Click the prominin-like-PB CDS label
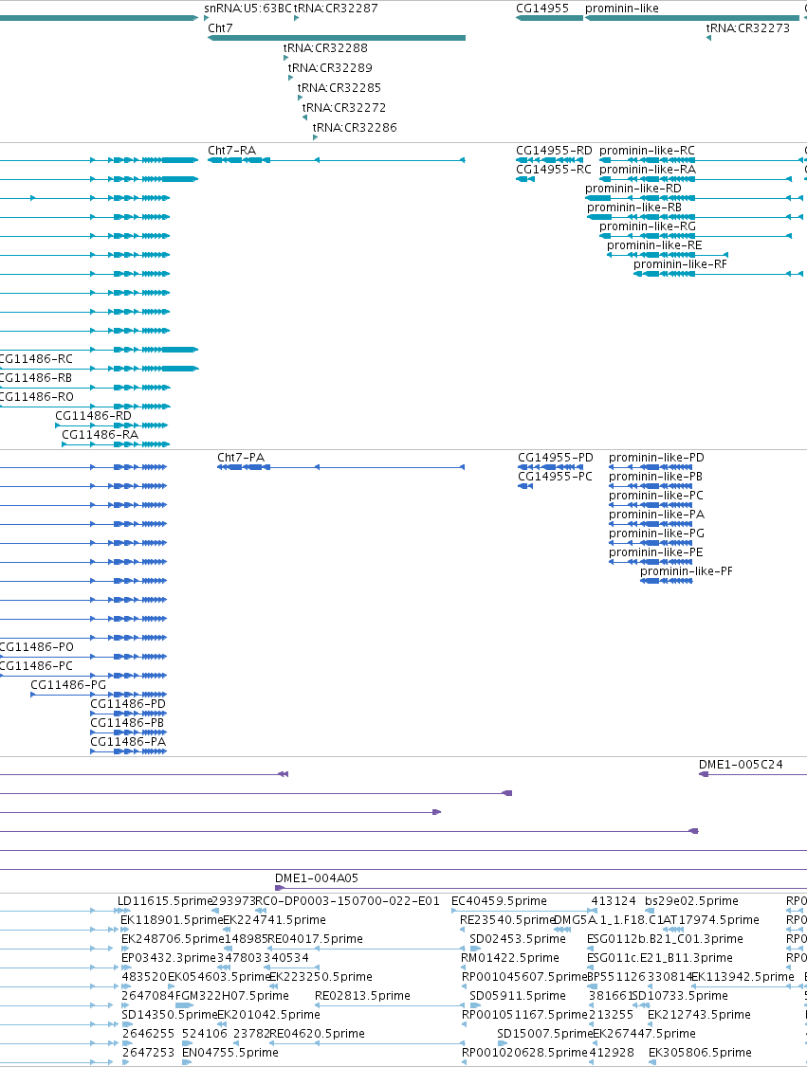807x1067 pixels. [x=656, y=477]
